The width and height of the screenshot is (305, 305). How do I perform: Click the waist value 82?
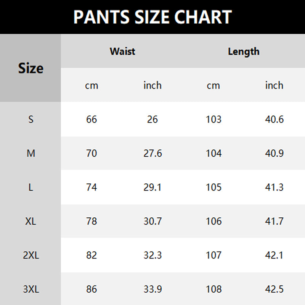coord(91,255)
